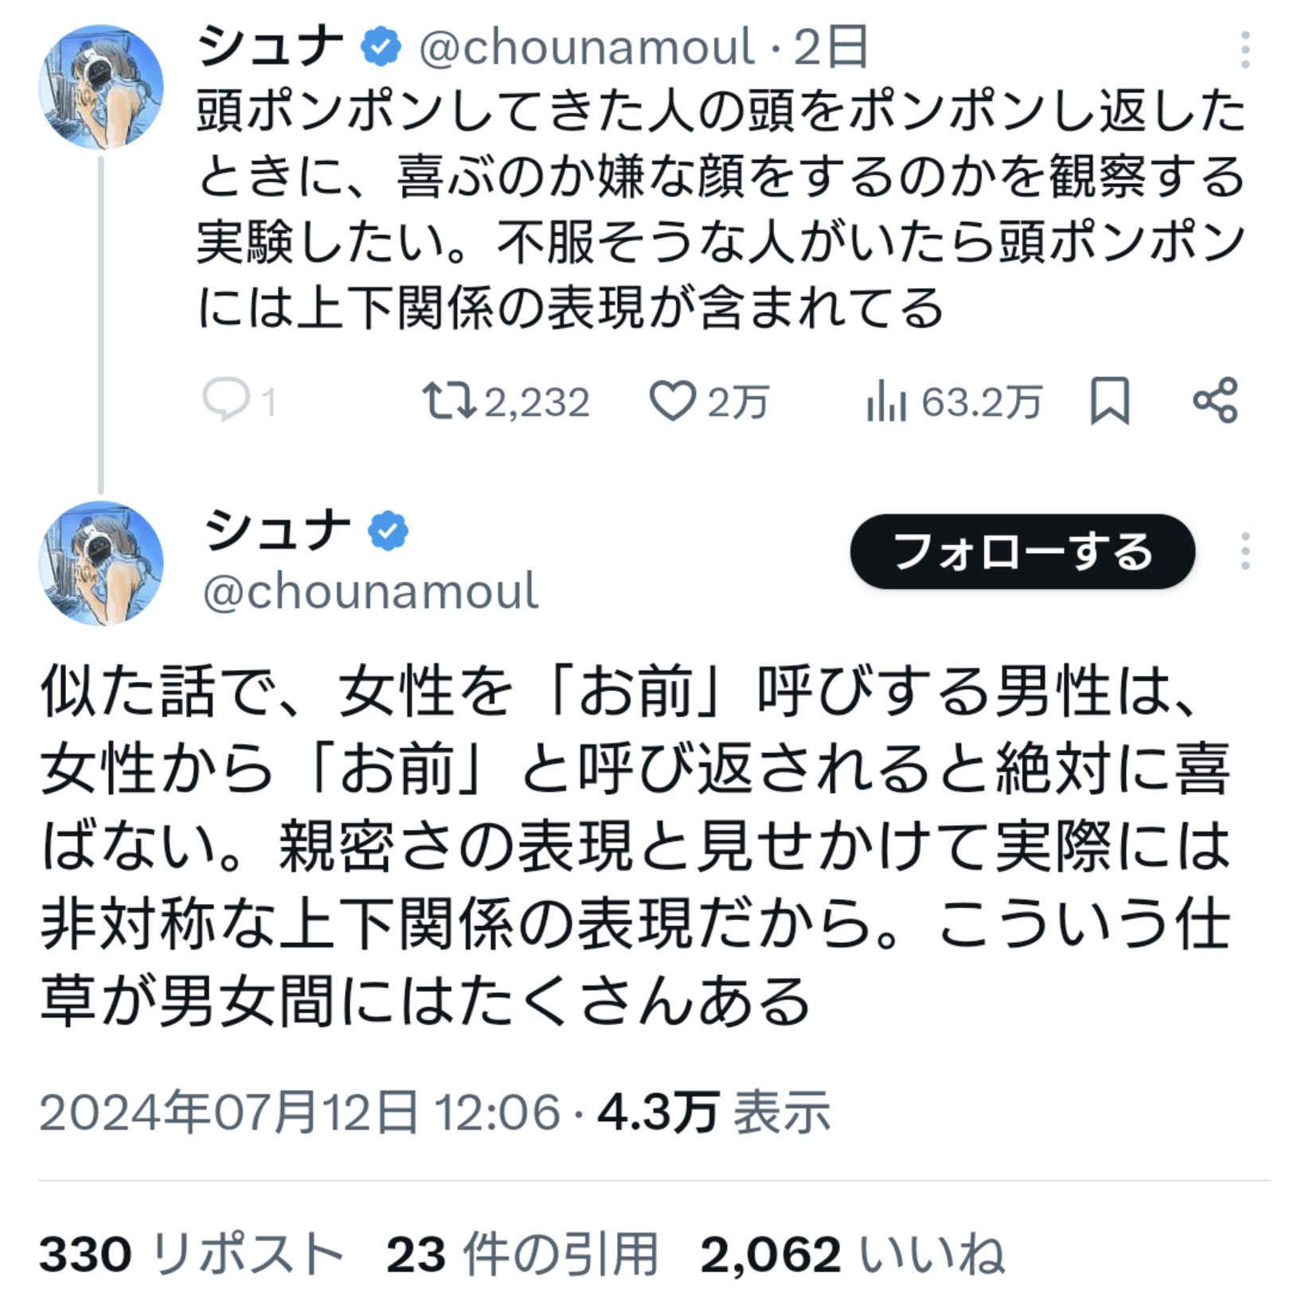1309x1293 pixels.
Task: Click the フォローする button
Action: tap(1022, 551)
